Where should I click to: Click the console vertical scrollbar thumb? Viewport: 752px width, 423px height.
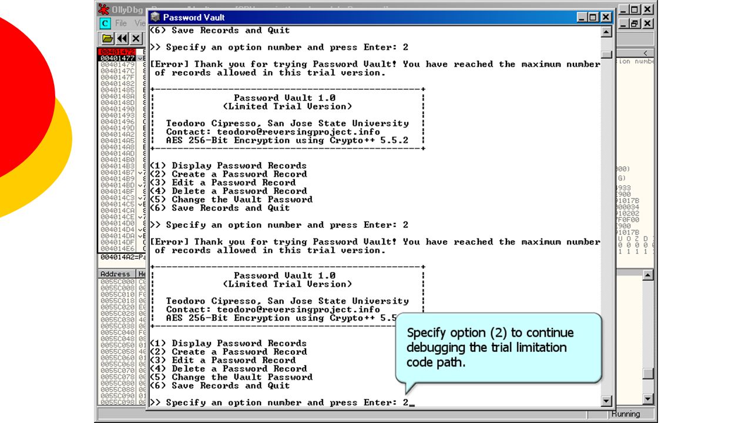point(607,55)
